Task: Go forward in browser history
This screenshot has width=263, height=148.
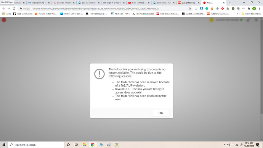Action: tap(9, 8)
